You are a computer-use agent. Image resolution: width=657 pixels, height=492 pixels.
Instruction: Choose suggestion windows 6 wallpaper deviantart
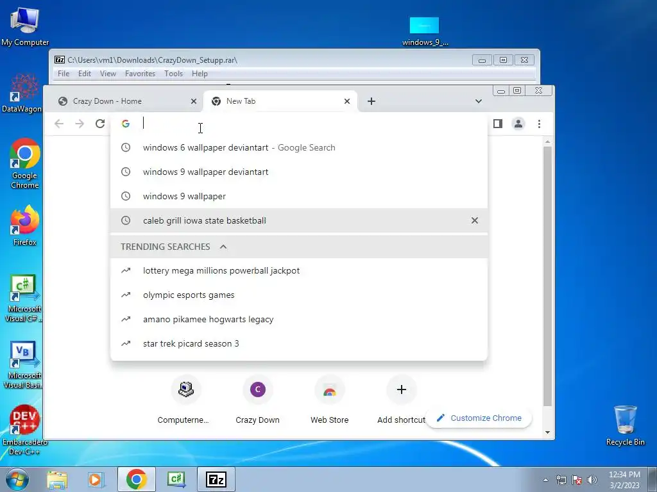click(x=299, y=148)
